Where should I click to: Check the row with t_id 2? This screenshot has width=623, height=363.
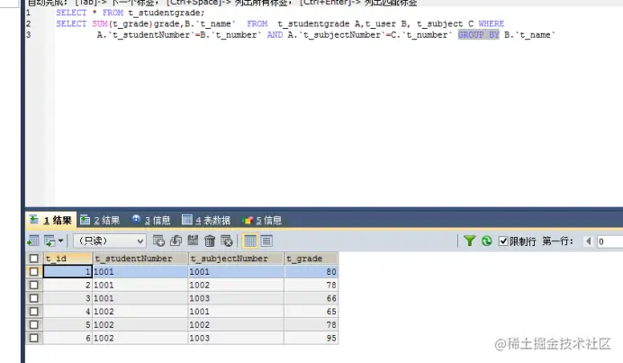click(34, 285)
